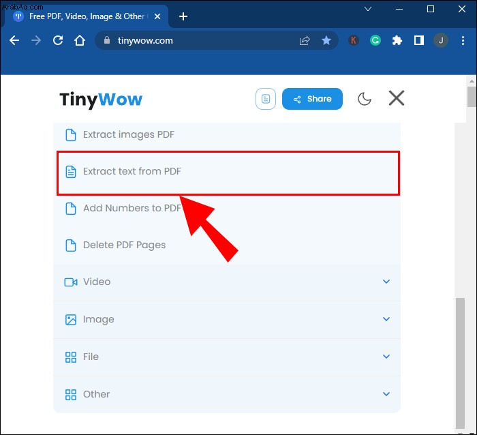
Task: Click the menu panel scrollbar thumb
Action: [x=460, y=363]
